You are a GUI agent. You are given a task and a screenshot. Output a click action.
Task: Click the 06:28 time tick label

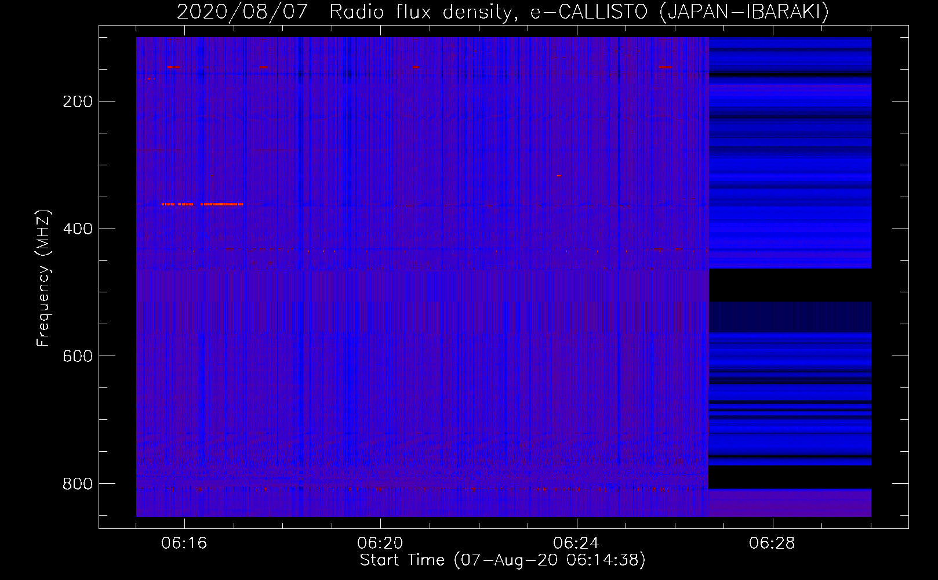[x=772, y=543]
